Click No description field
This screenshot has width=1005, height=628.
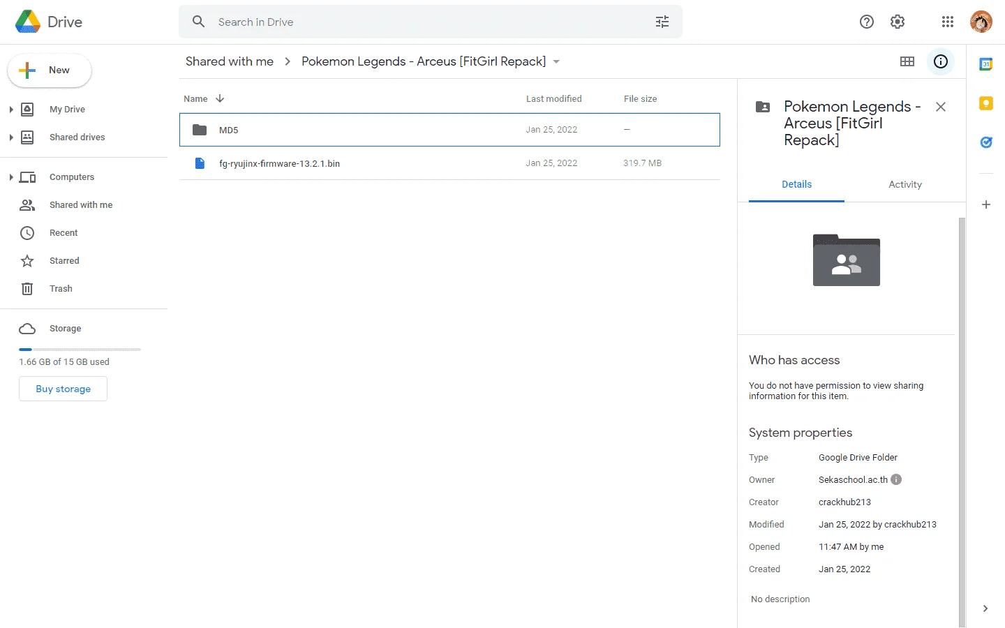point(780,599)
